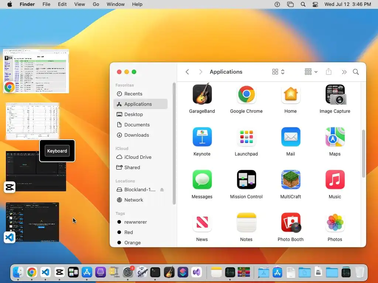Open Control Center in the menu bar
This screenshot has width=378, height=283.
pos(315,4)
